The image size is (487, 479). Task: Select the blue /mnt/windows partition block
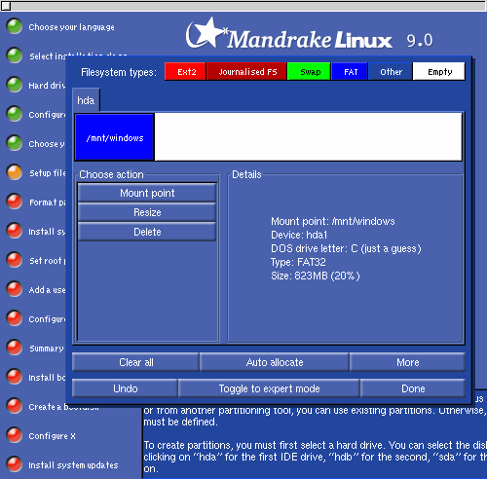tap(114, 137)
